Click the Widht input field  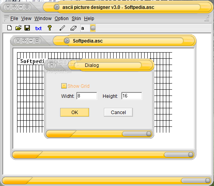[x=87, y=96]
